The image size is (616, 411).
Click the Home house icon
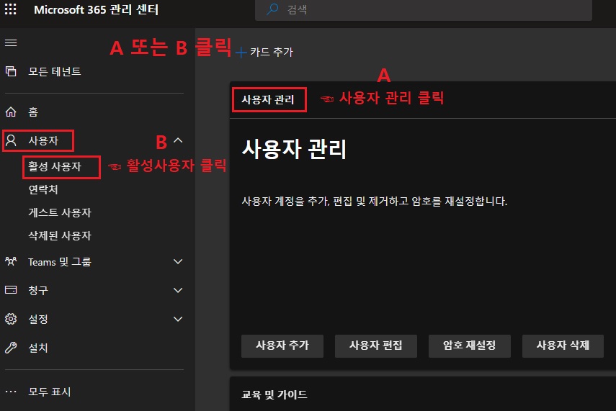pos(11,112)
